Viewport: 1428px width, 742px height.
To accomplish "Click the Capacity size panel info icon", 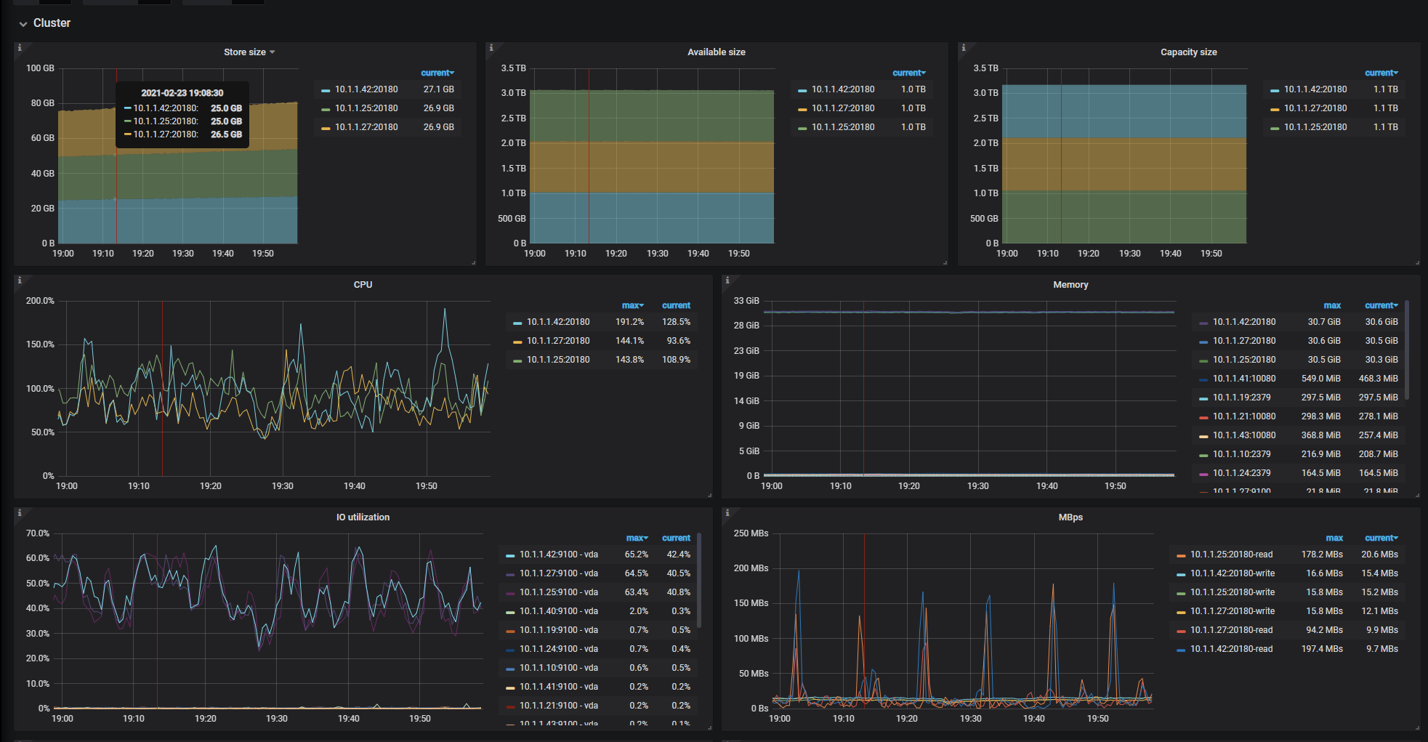I will coord(964,48).
